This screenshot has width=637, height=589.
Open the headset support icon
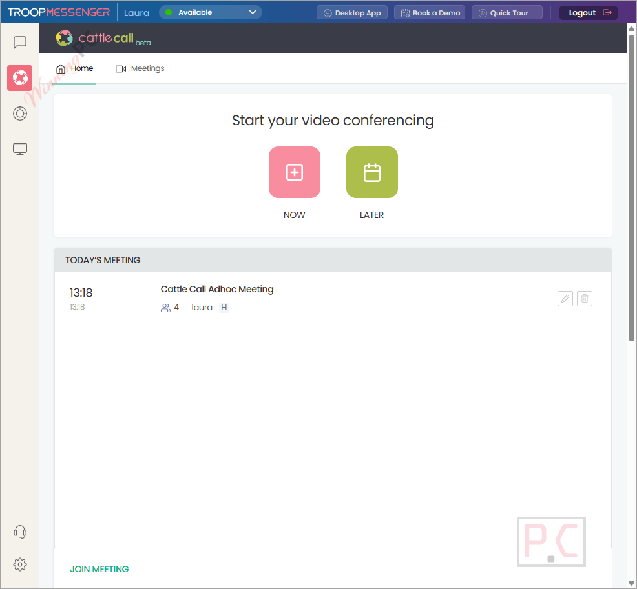[19, 532]
